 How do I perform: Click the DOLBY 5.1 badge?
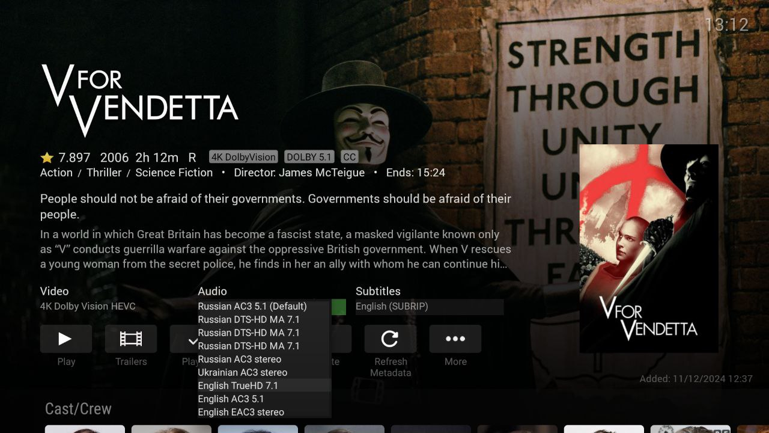point(309,157)
